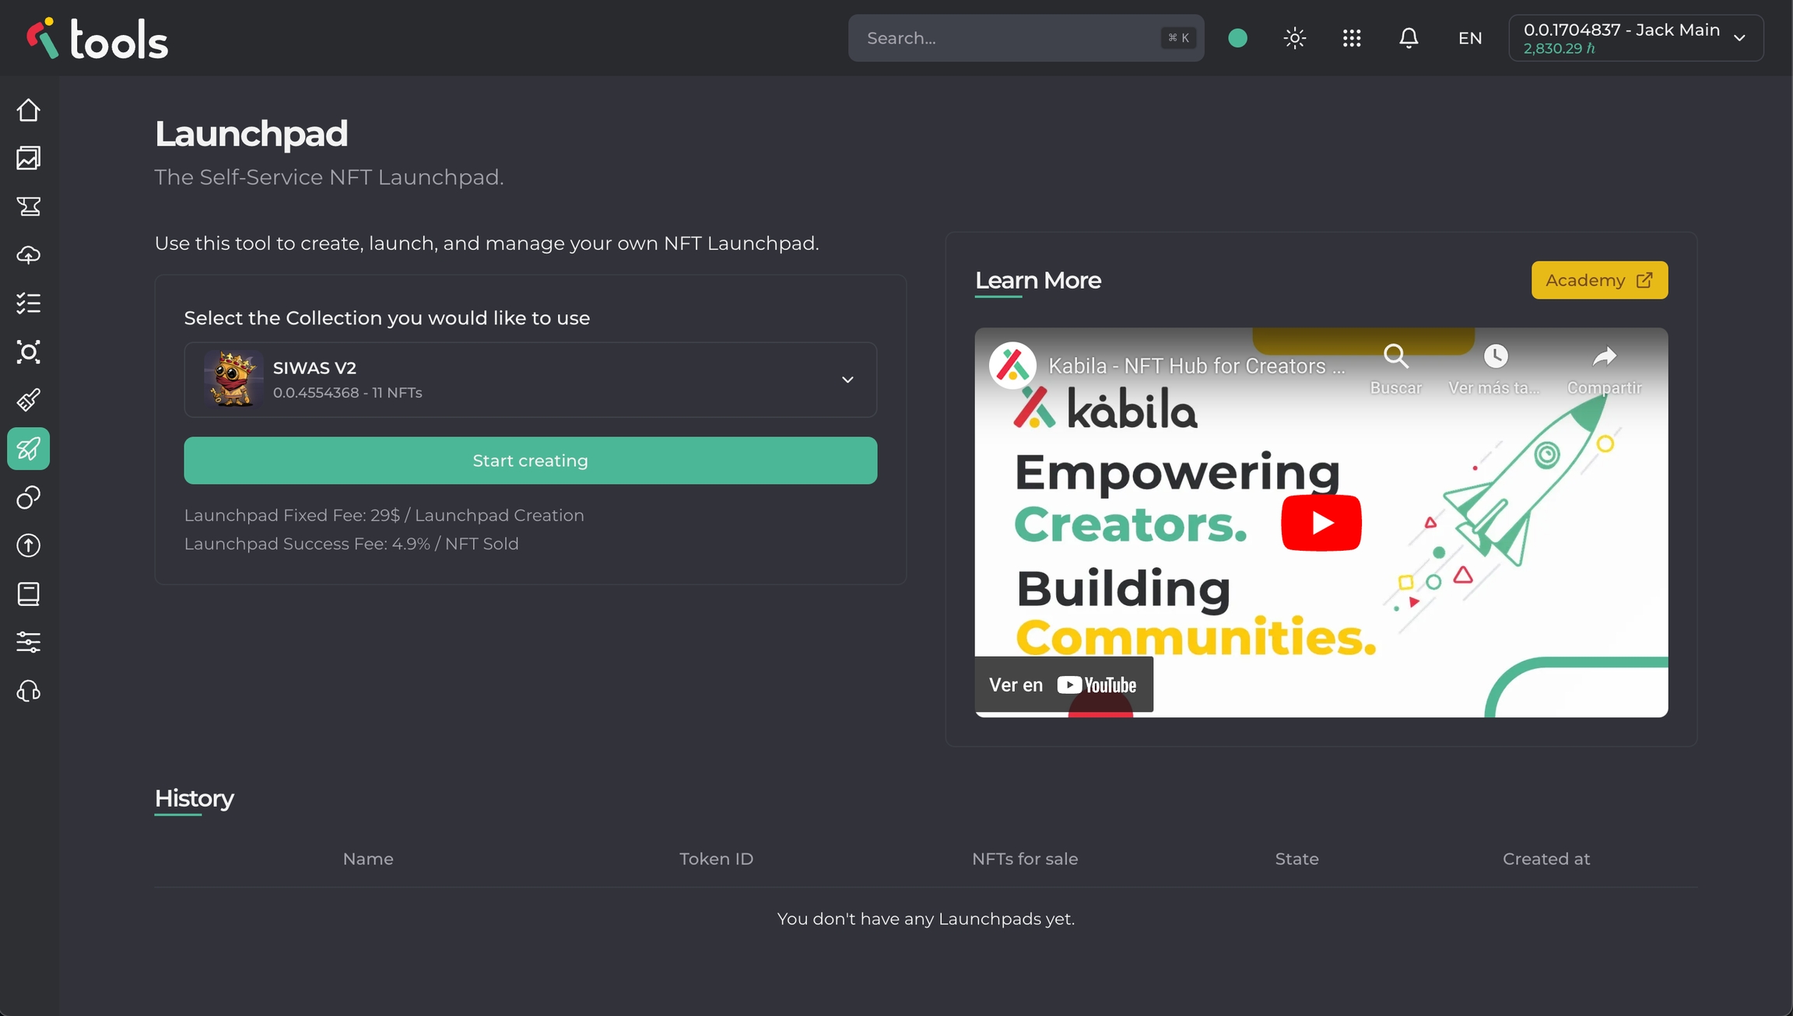Toggle light theme with sun icon
Viewport: 1793px width, 1016px height.
[1295, 38]
